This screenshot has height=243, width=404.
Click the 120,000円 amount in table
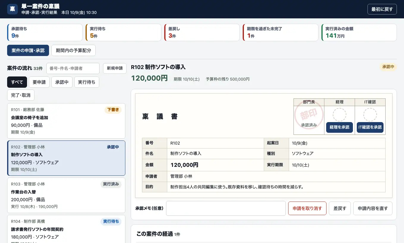(184, 165)
